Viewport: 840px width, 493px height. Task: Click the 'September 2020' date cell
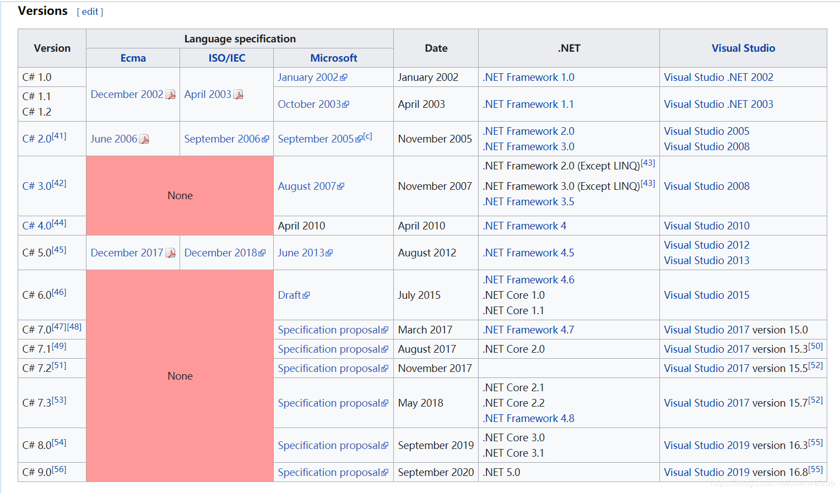(x=436, y=472)
